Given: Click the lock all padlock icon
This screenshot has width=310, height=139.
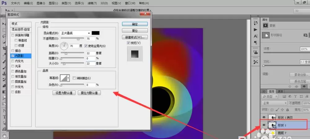Looking at the screenshot, I should pyautogui.click(x=287, y=109).
